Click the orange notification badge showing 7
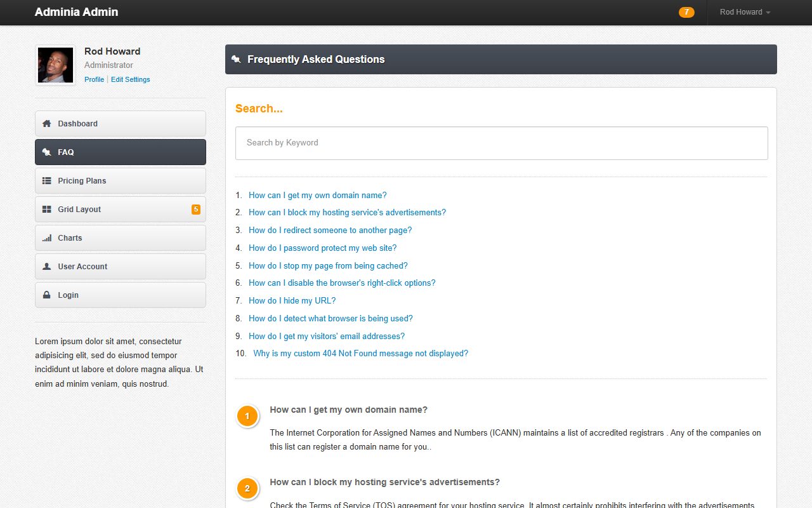The height and width of the screenshot is (508, 812). point(686,12)
